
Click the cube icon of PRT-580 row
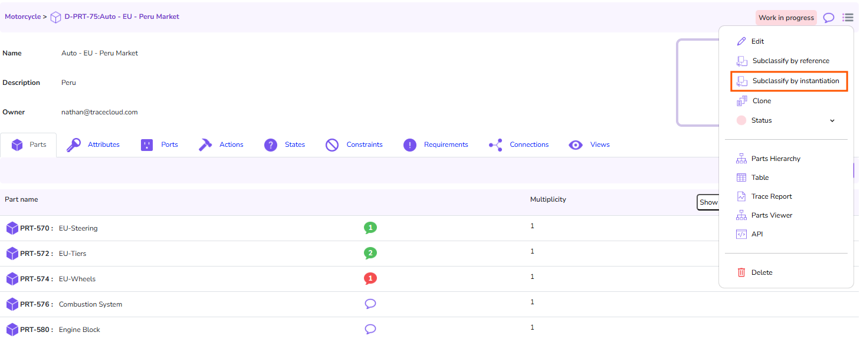click(x=12, y=330)
